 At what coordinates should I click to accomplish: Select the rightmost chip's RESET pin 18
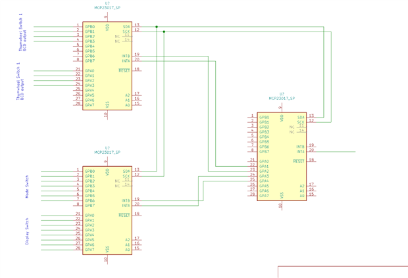click(311, 161)
